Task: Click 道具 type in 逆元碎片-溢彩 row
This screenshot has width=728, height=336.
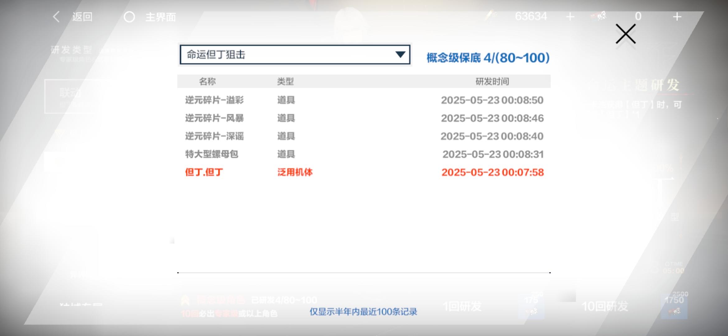Action: coord(286,100)
